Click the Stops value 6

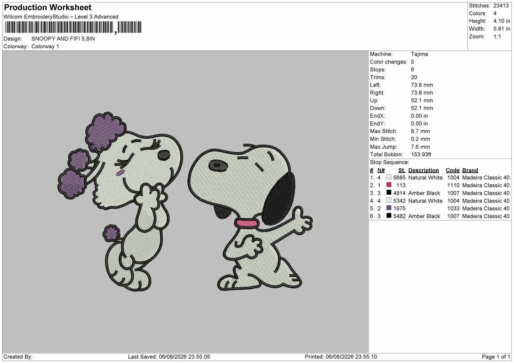413,70
